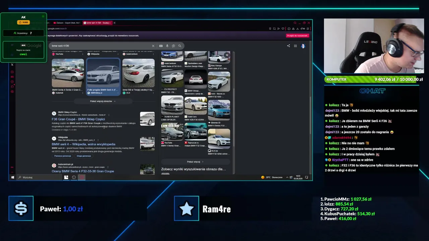Open sidebar settings gear icon
Screen dimensions: 429x241
(x=12, y=91)
